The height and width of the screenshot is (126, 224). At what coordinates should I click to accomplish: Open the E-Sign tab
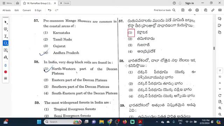38,10
